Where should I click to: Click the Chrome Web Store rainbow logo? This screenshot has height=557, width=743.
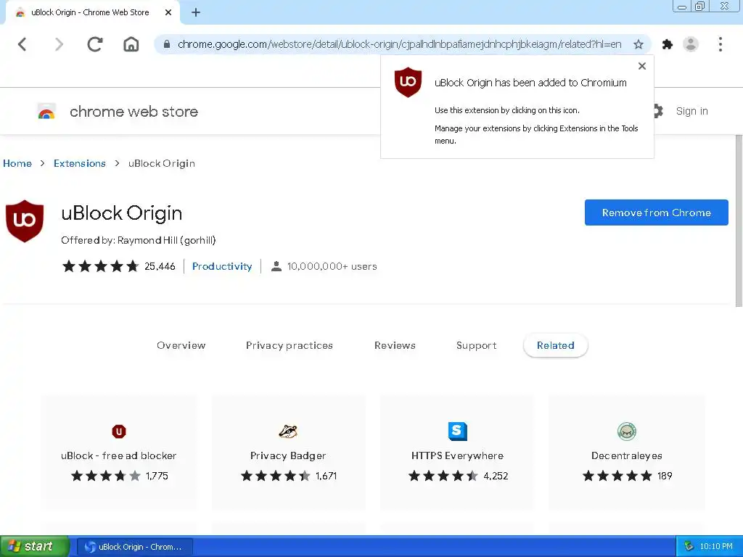pyautogui.click(x=46, y=112)
